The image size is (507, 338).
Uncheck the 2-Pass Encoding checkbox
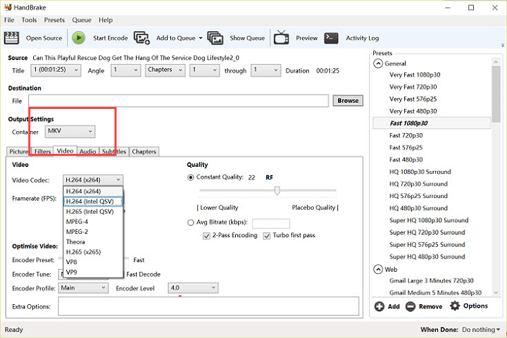coord(207,236)
